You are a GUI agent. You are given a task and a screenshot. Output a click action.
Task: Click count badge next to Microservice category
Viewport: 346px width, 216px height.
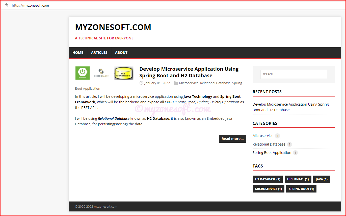tap(277, 136)
